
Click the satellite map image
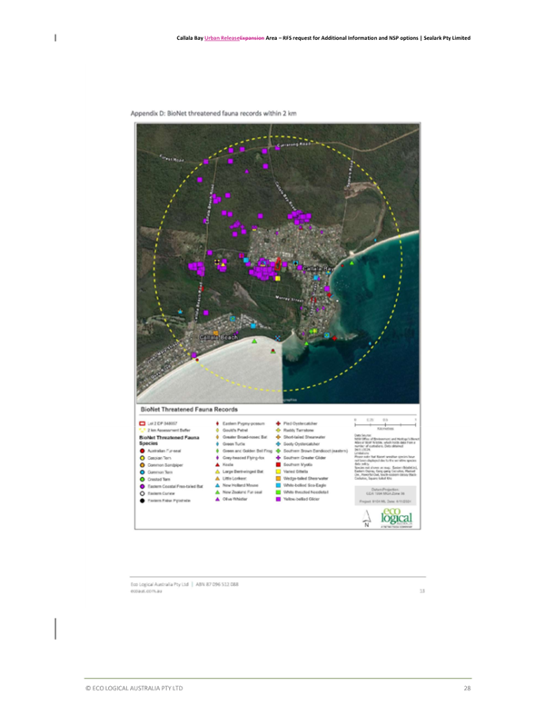tap(278, 263)
